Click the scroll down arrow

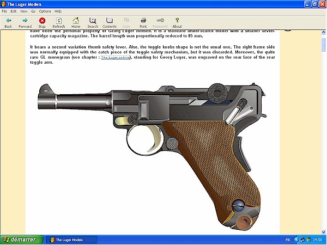[323, 232]
